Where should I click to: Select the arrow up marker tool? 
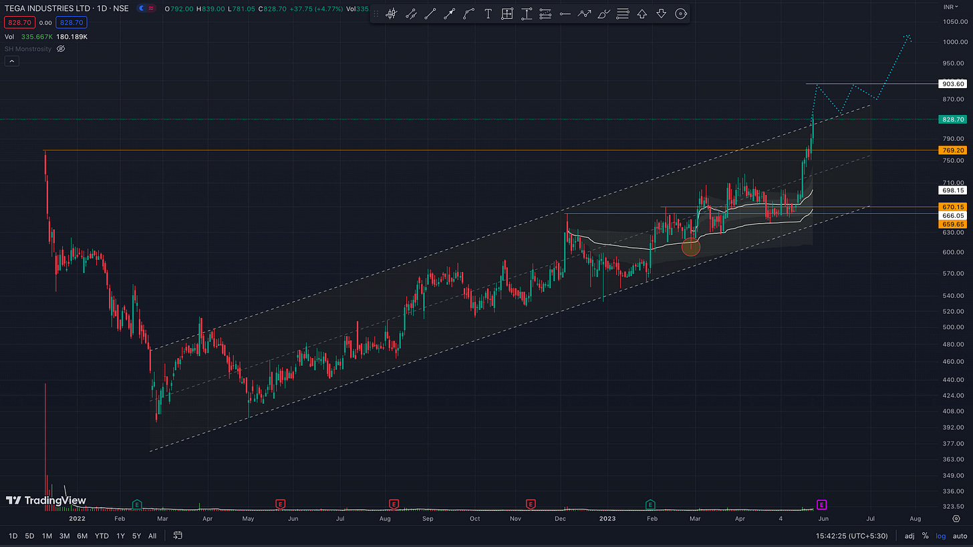click(642, 13)
